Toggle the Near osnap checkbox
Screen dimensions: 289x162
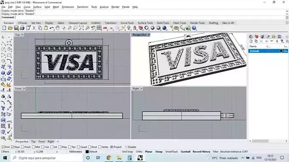[x=12, y=147]
